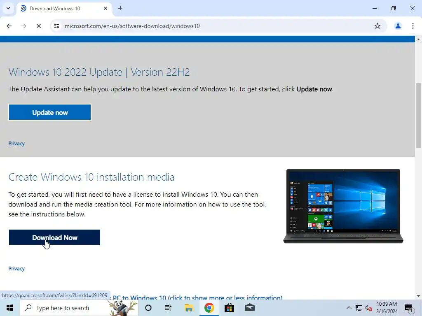Expand the PC to Windows 10 information section

[x=197, y=297]
